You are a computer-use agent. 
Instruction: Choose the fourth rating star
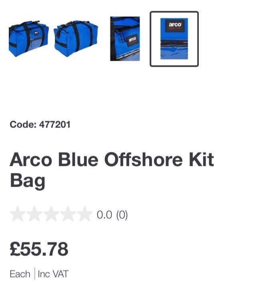(x=68, y=214)
